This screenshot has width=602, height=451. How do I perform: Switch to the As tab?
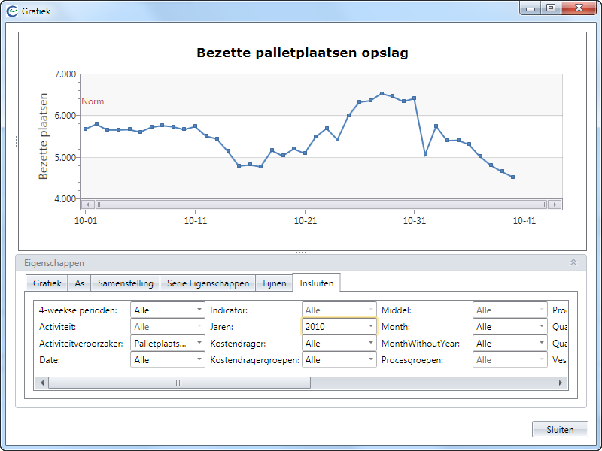tap(79, 283)
